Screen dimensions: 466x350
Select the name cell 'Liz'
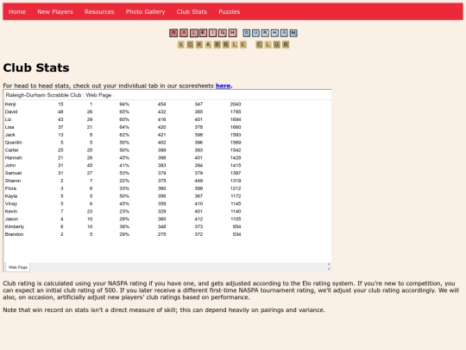point(8,119)
